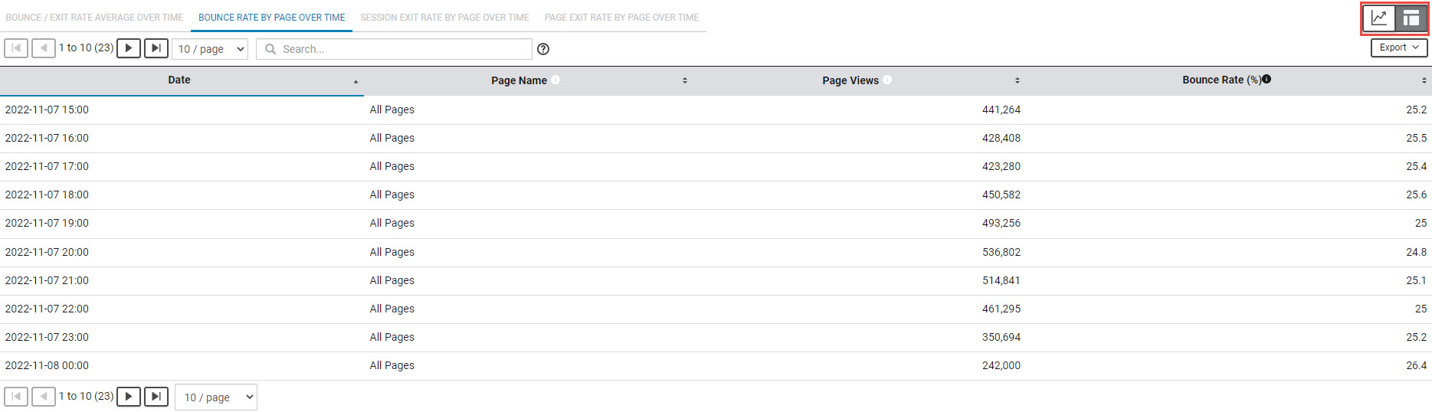The image size is (1432, 412).
Task: Switch to chart view icon
Action: pyautogui.click(x=1378, y=18)
